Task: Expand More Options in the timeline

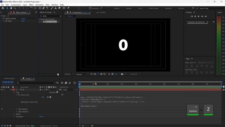Action: (17, 111)
